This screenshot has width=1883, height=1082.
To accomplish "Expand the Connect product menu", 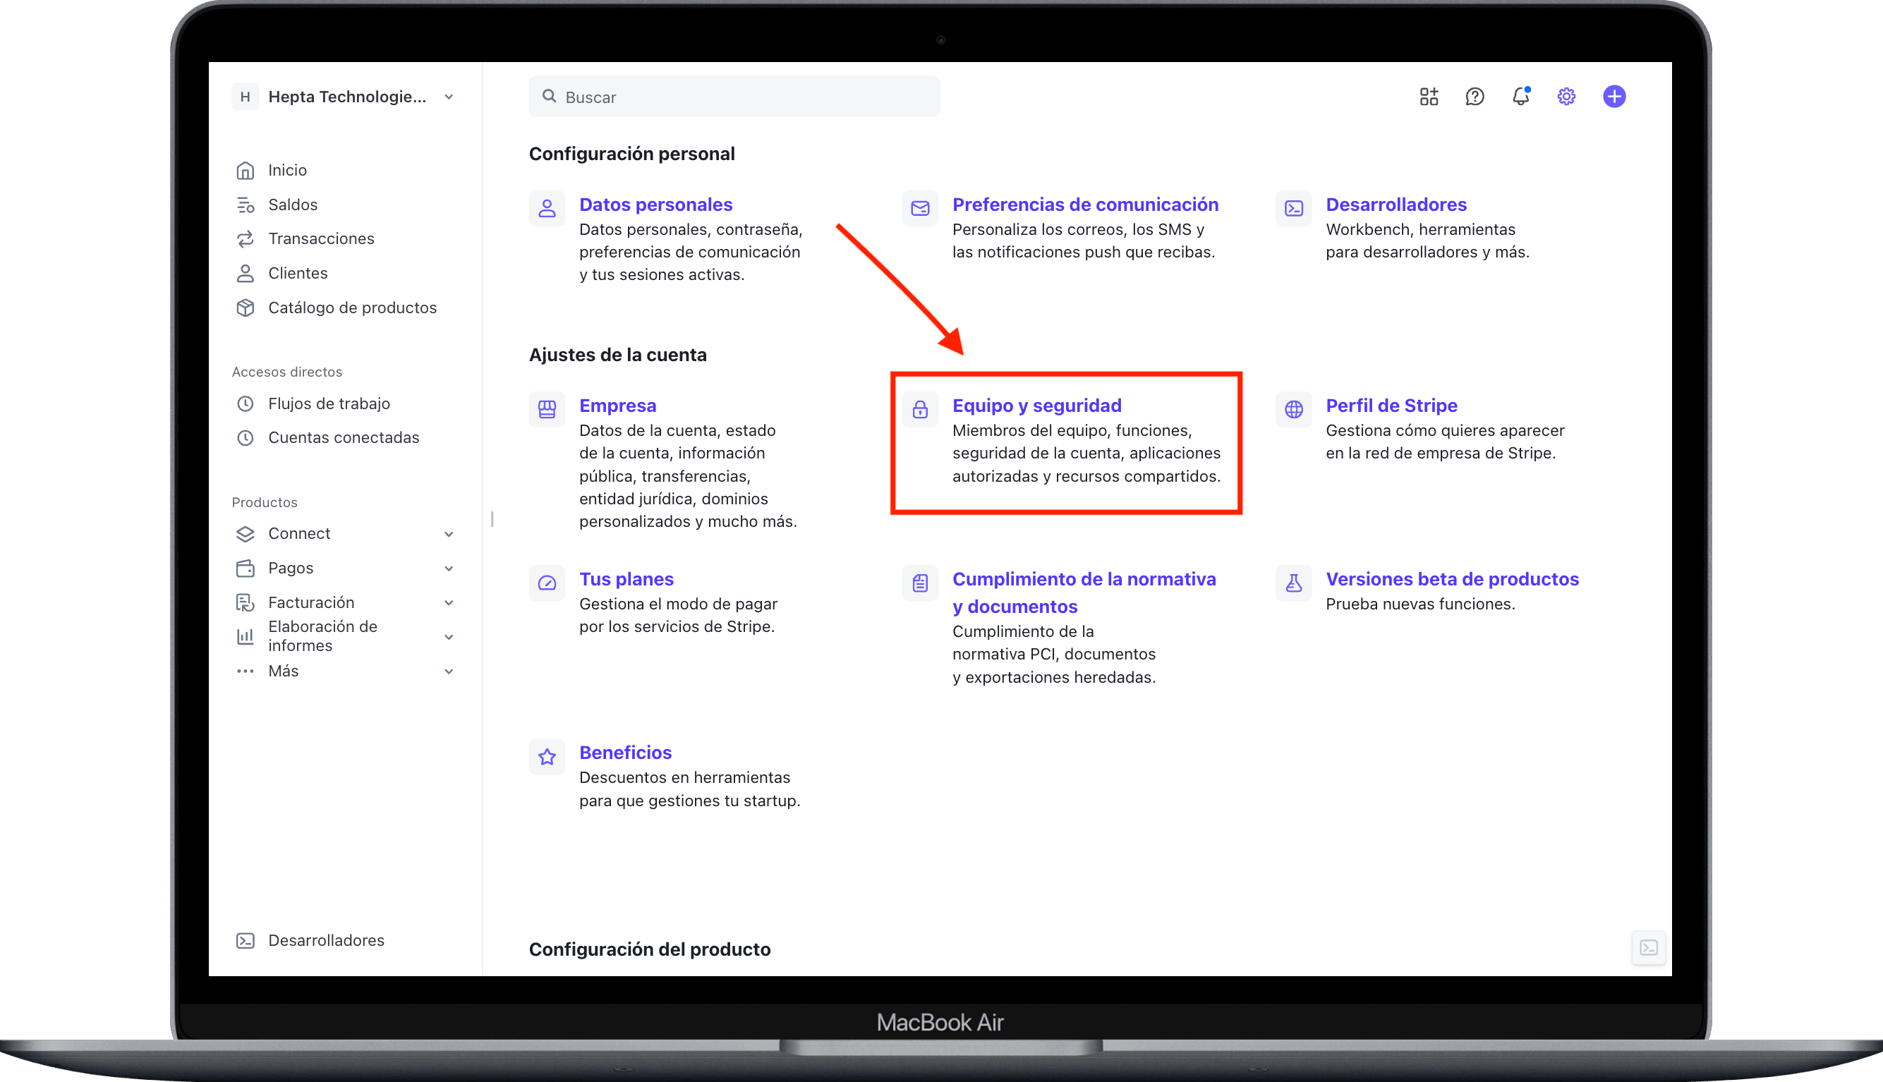I will click(x=448, y=533).
